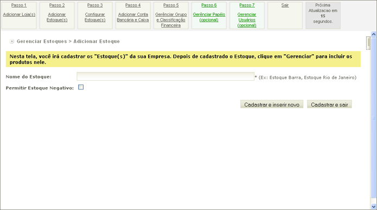The image size is (377, 210).
Task: Enable Permitir Estoque Negativo checkbox
Action: (x=81, y=87)
